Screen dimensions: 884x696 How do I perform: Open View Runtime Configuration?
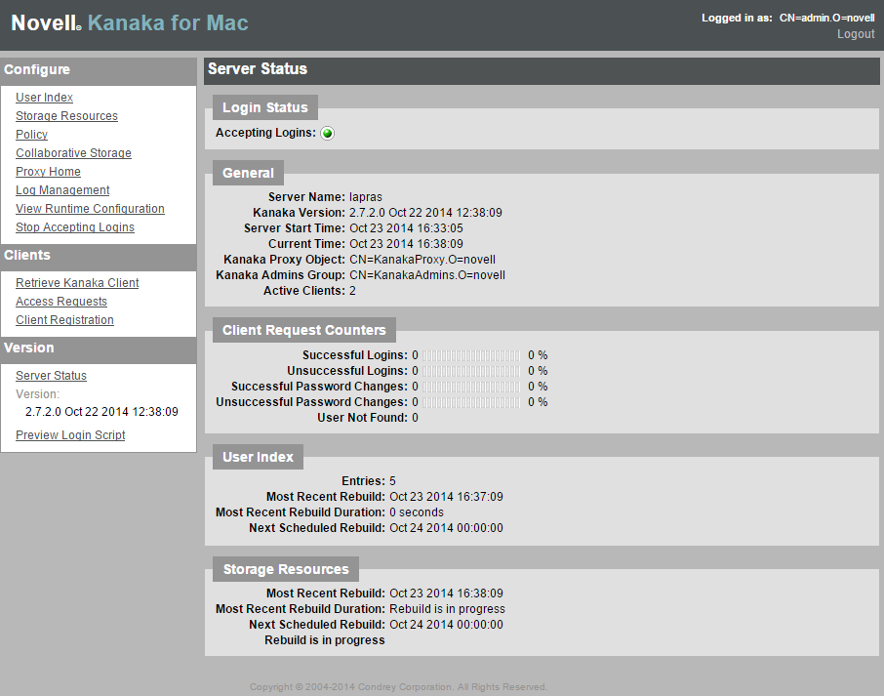point(90,209)
